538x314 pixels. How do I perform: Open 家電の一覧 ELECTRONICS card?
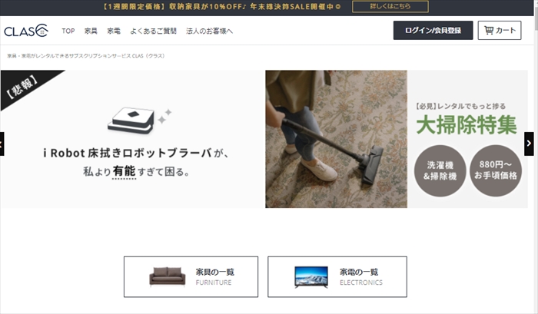click(x=337, y=276)
